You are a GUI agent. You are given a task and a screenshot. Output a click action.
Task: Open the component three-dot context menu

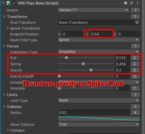point(137,3)
